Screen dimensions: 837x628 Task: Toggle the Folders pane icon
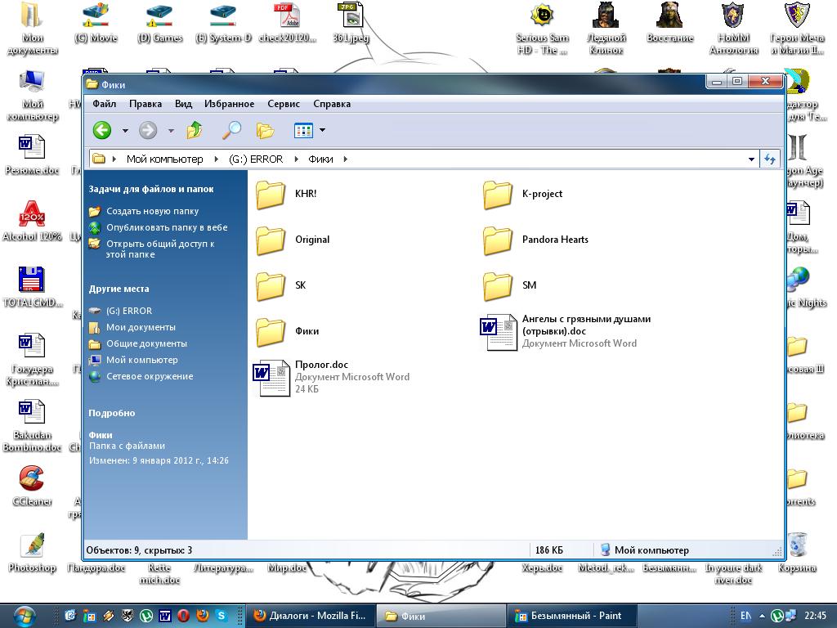tap(265, 130)
